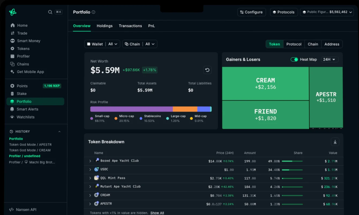This screenshot has height=215, width=359.
Task: Open the Configure button
Action: 252,12
